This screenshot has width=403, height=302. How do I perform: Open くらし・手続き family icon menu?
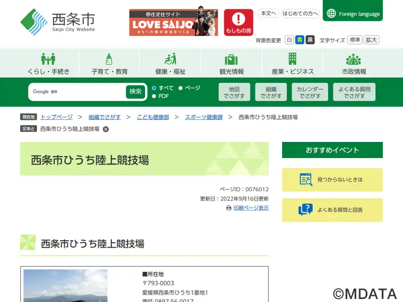tap(48, 59)
